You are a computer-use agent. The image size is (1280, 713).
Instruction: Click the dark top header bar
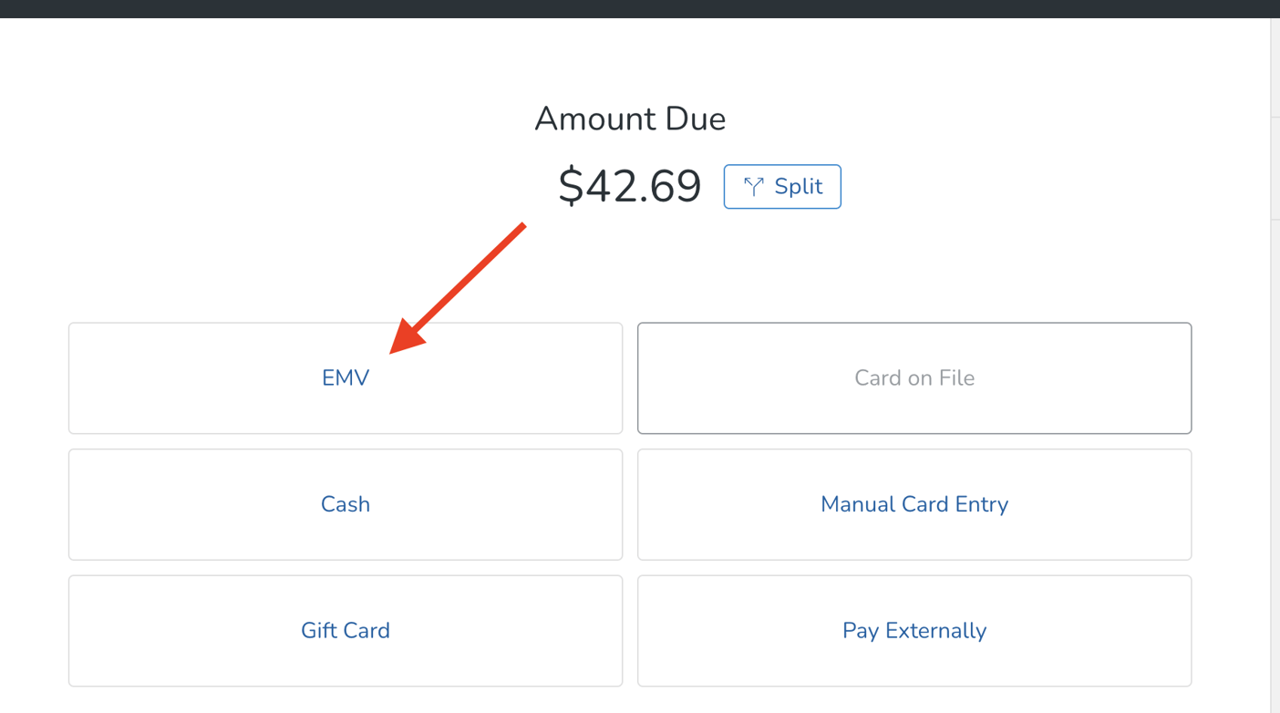point(638,8)
